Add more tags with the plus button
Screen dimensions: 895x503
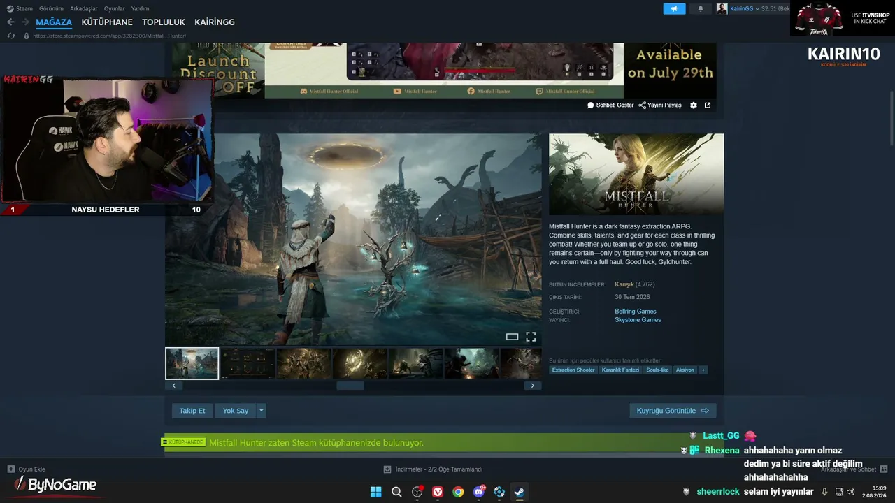click(703, 370)
